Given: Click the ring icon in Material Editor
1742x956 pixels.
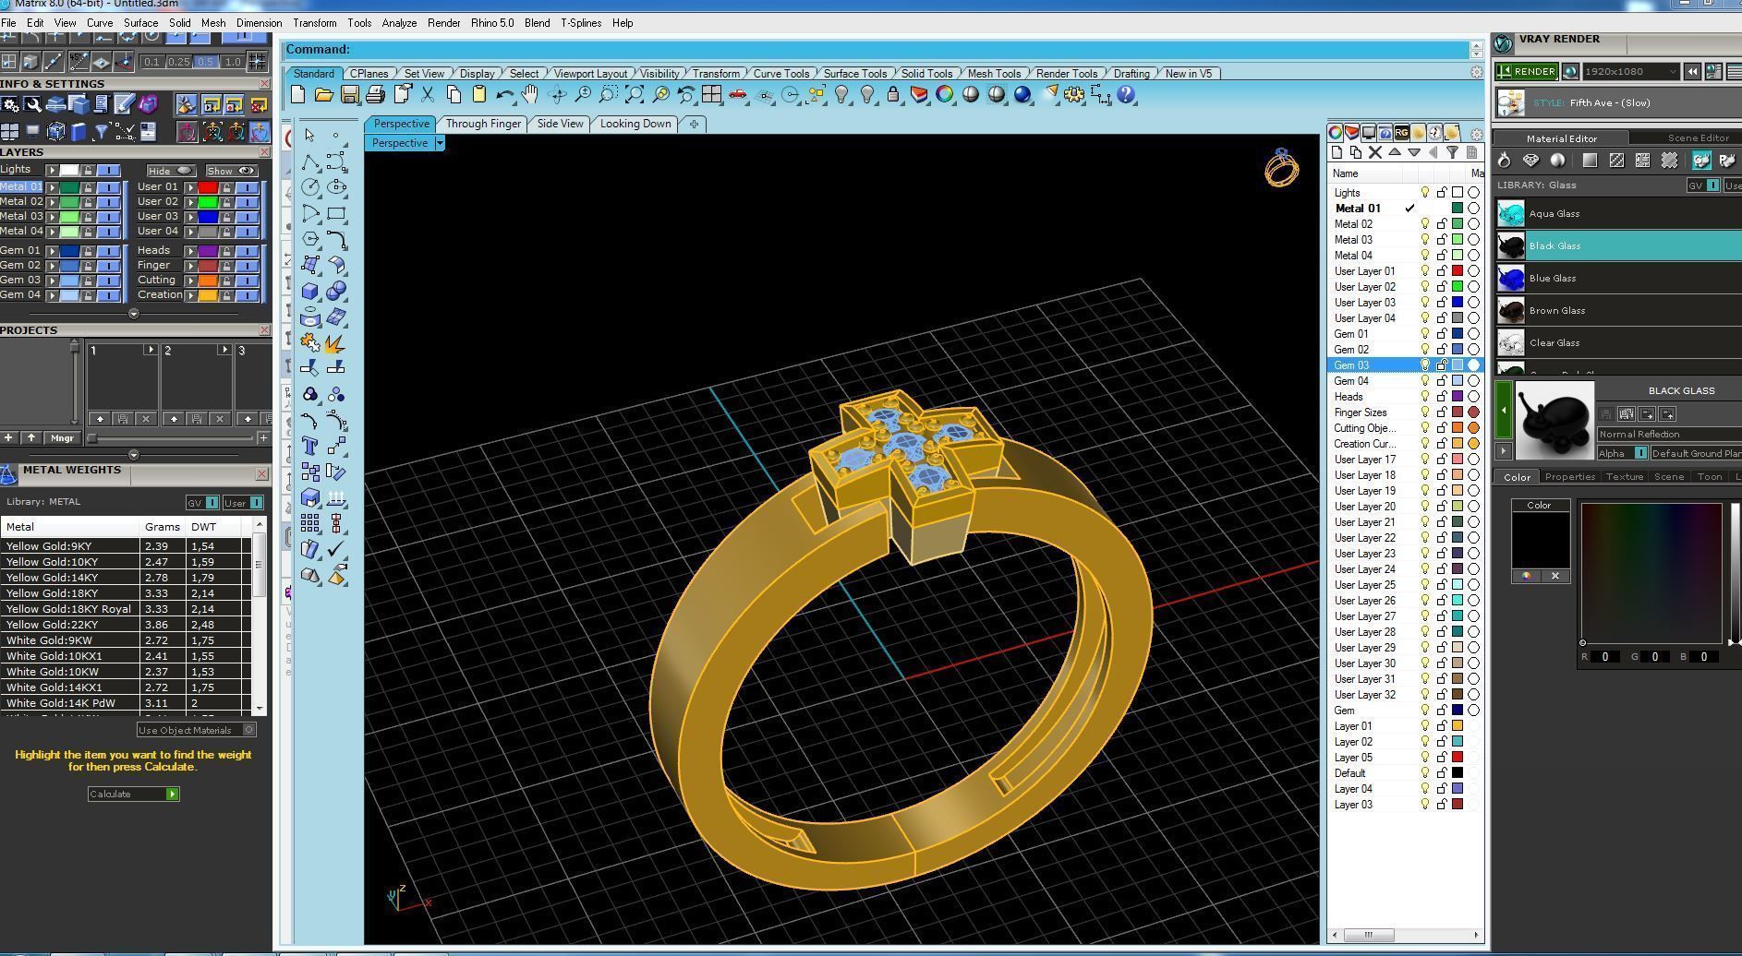Looking at the screenshot, I should coord(1504,161).
